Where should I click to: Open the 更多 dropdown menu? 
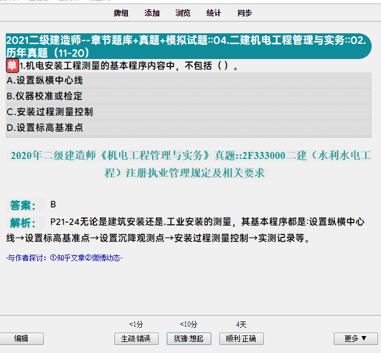[355, 338]
